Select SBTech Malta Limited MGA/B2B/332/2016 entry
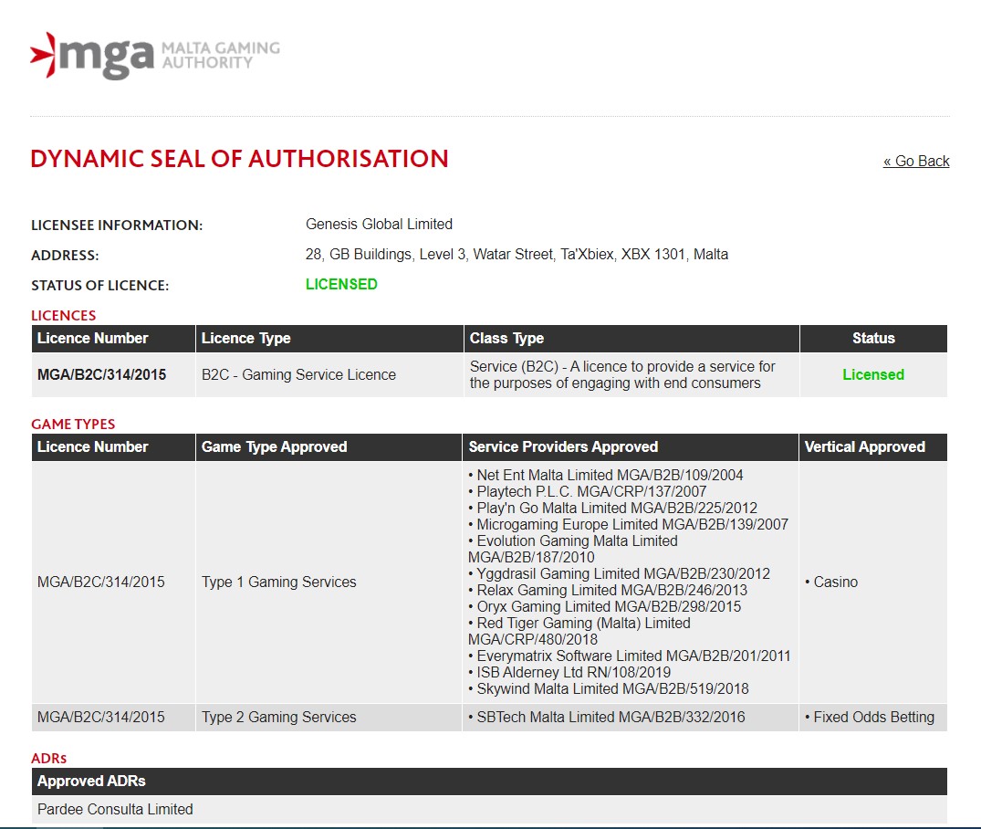Screen dimensions: 981x829 click(606, 717)
